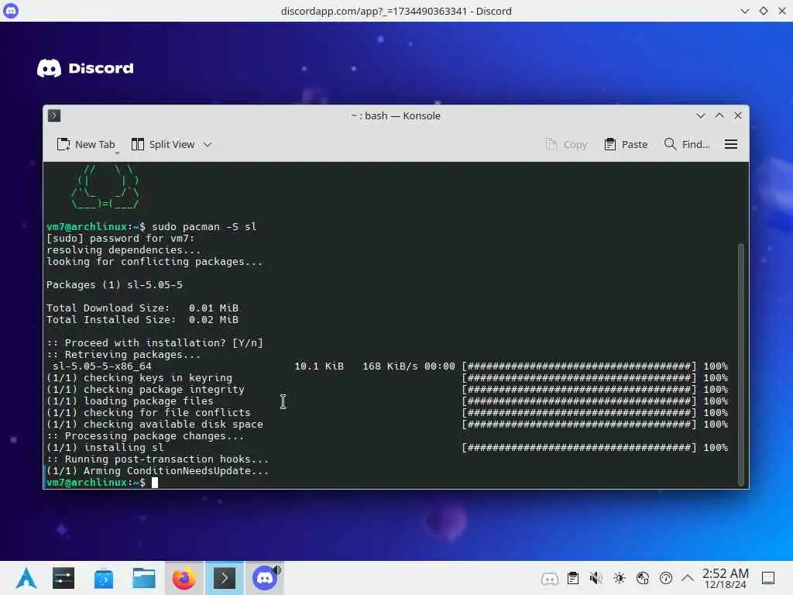The width and height of the screenshot is (793, 595).
Task: Expand the Split View dropdown arrow
Action: (208, 145)
